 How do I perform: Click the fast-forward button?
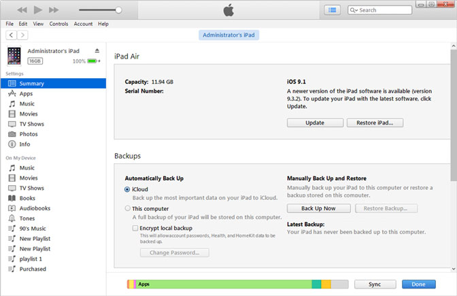(54, 10)
